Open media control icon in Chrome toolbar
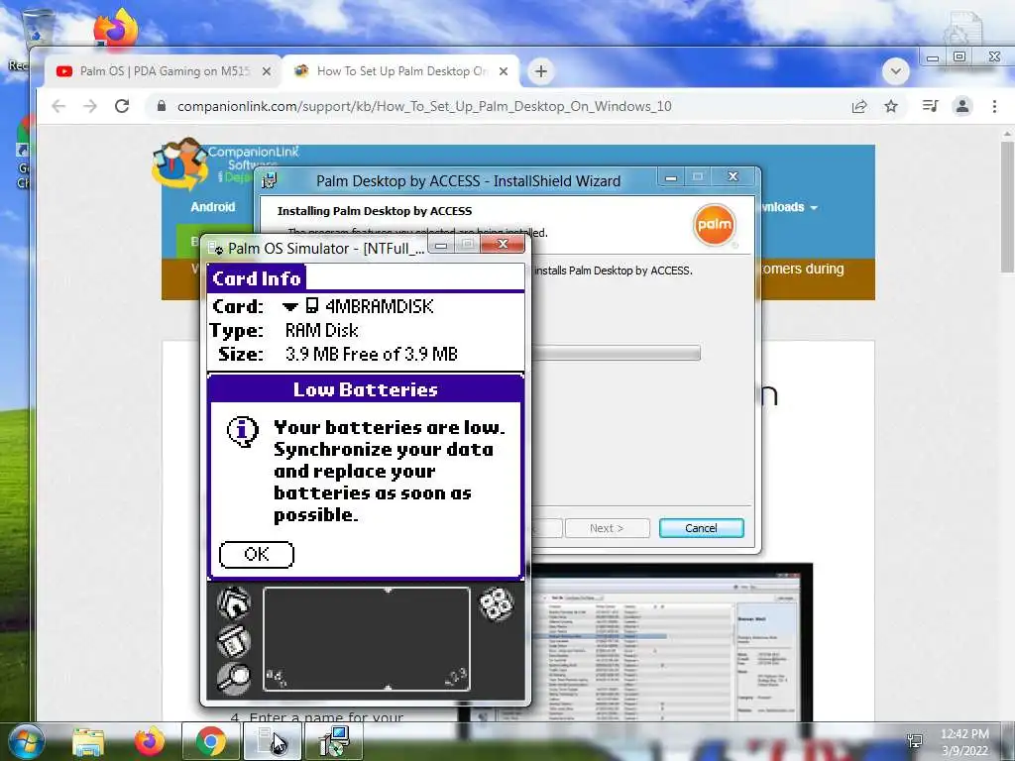This screenshot has width=1015, height=761. [930, 106]
